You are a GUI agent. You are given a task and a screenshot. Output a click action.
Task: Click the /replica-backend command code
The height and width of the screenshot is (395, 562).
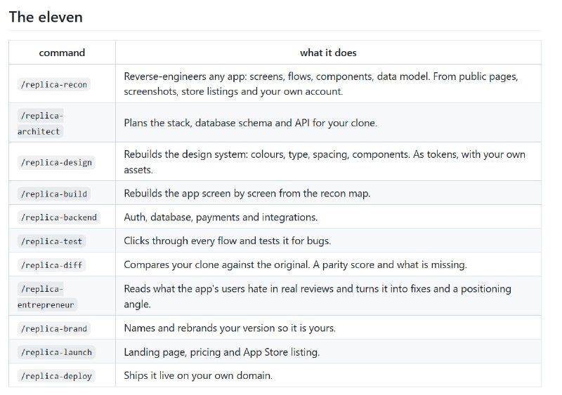tap(59, 217)
